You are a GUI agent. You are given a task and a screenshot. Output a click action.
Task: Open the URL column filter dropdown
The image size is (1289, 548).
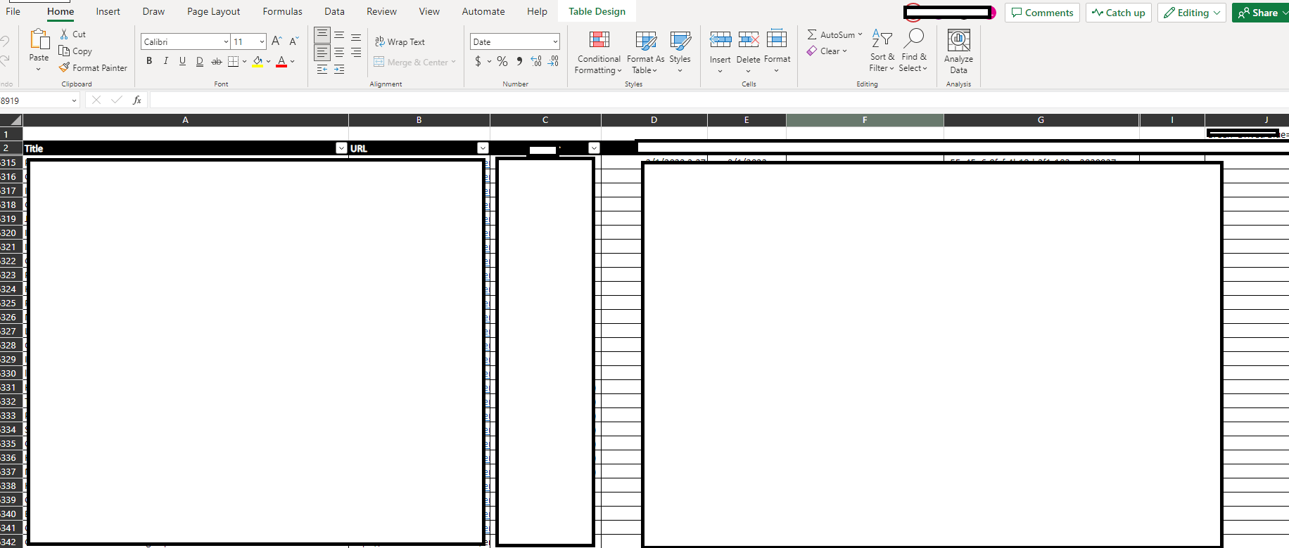483,148
